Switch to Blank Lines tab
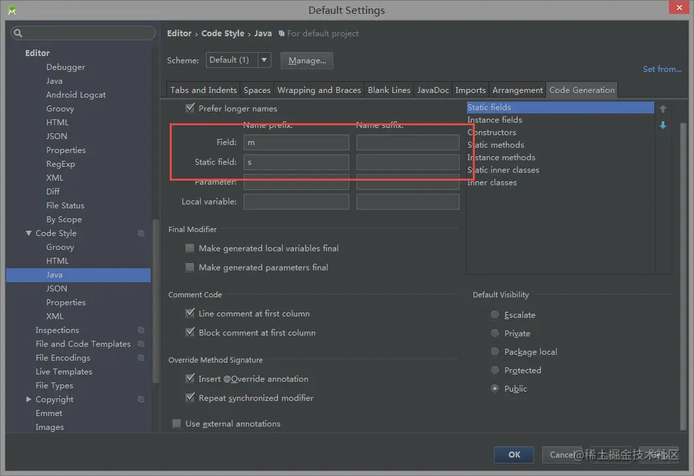 pos(389,90)
